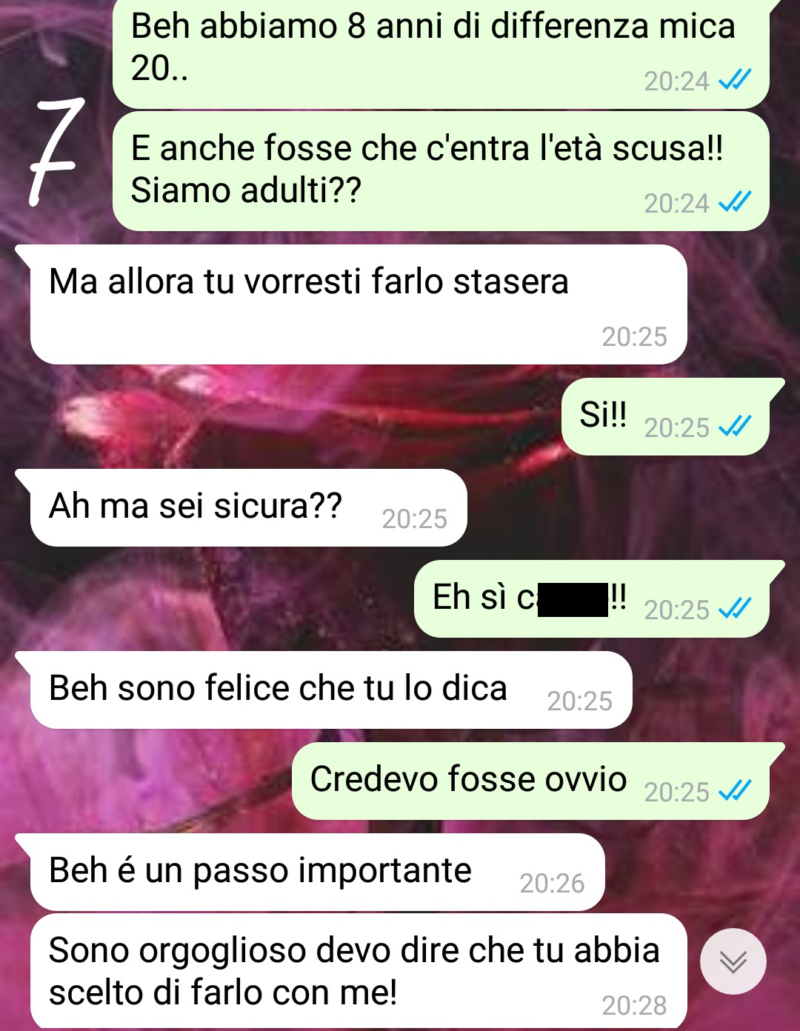
Task: Tap the handwritten number 7 annotation
Action: pos(55,151)
